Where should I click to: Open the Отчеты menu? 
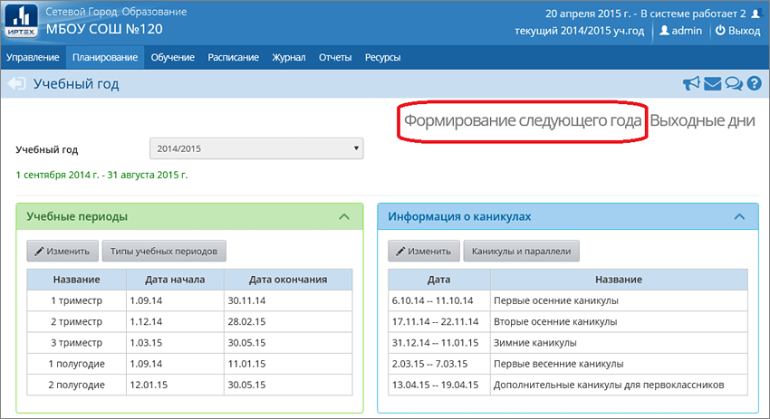click(335, 58)
